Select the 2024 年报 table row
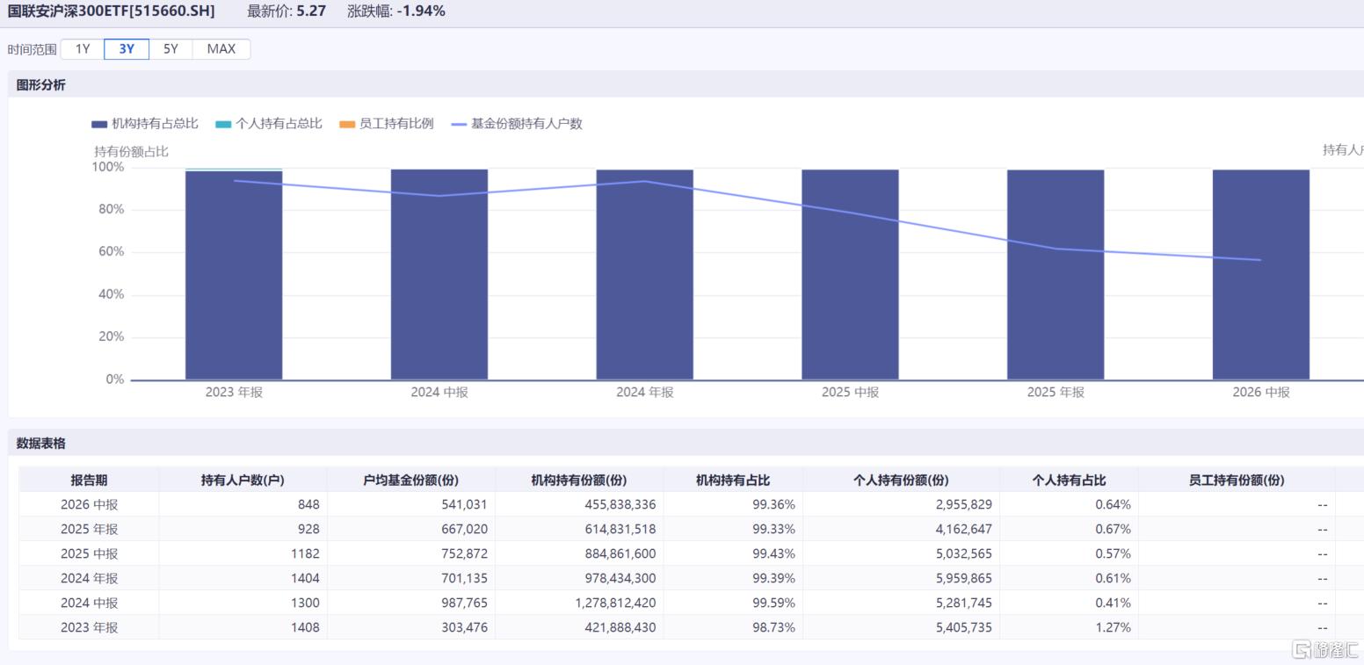The width and height of the screenshot is (1364, 665). (691, 578)
